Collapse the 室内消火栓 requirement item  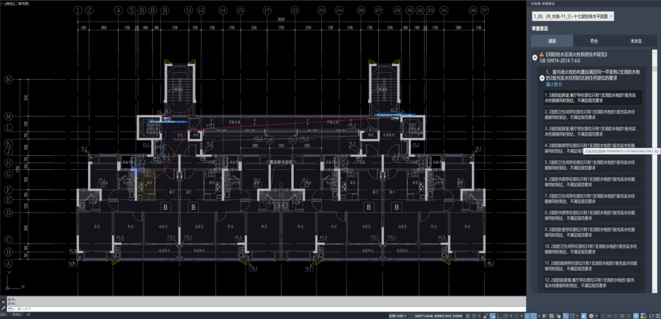(542, 78)
